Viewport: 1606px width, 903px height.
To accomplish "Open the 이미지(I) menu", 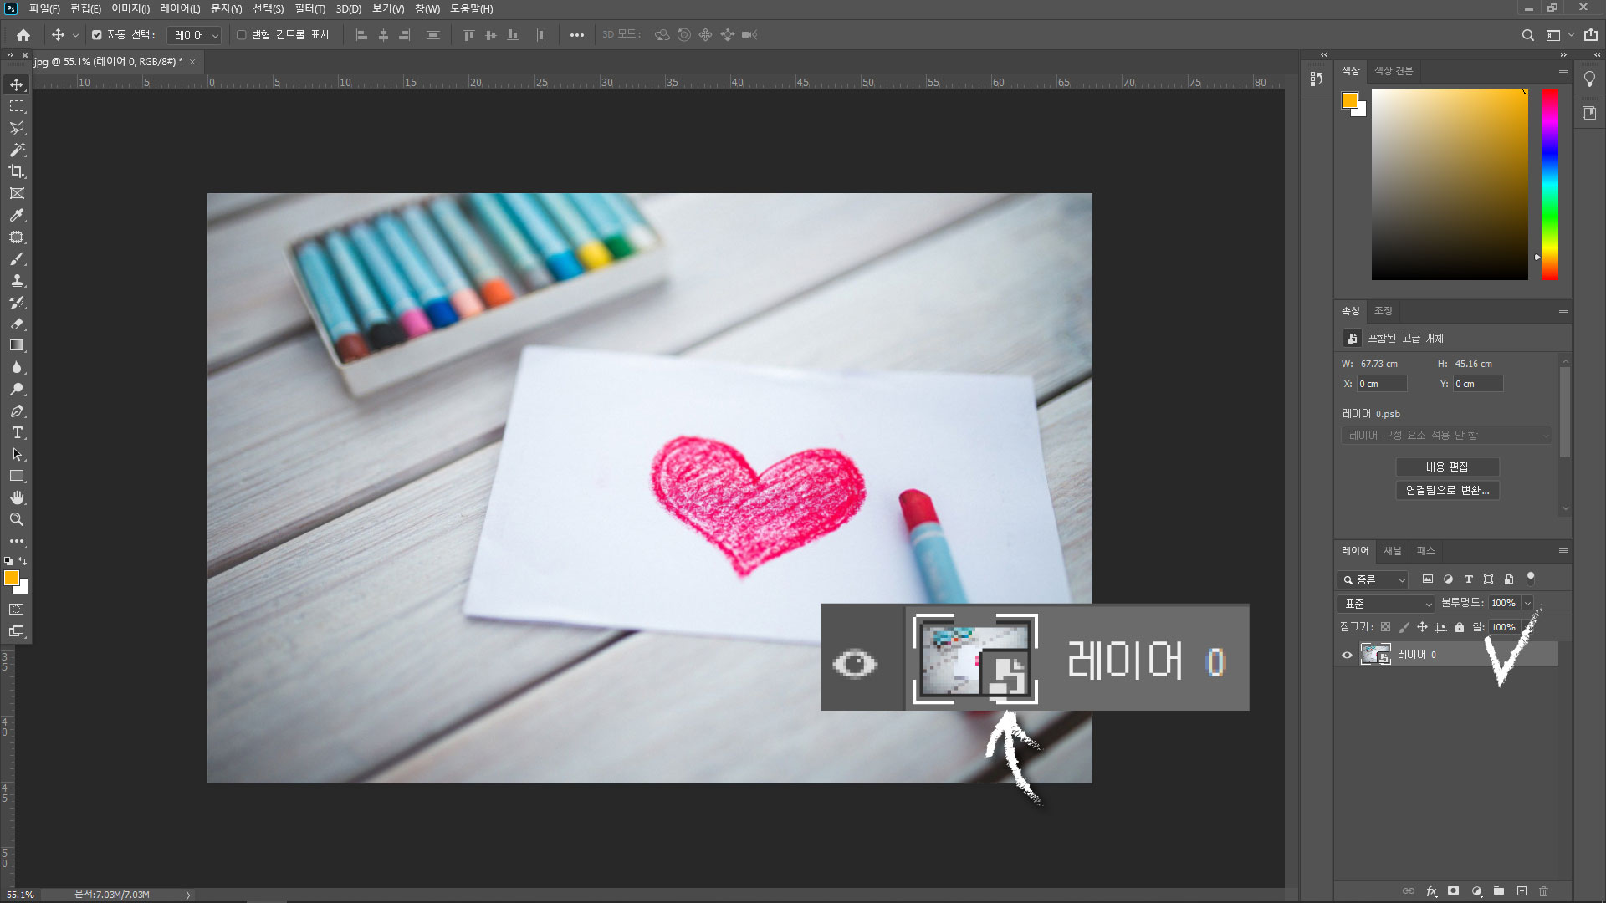I will [130, 8].
